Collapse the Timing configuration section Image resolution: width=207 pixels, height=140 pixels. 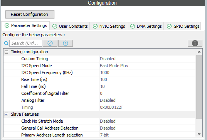point(6,52)
